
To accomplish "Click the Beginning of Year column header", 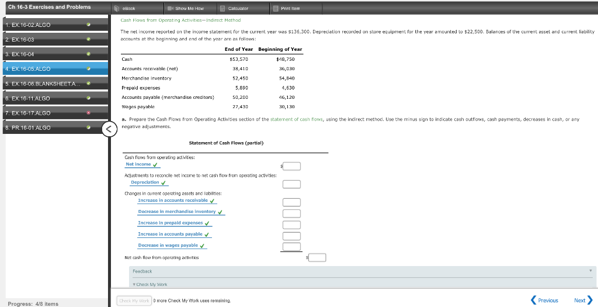I will [280, 49].
